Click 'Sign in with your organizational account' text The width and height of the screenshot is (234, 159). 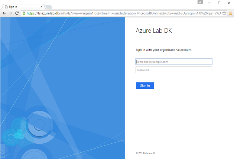tap(163, 50)
